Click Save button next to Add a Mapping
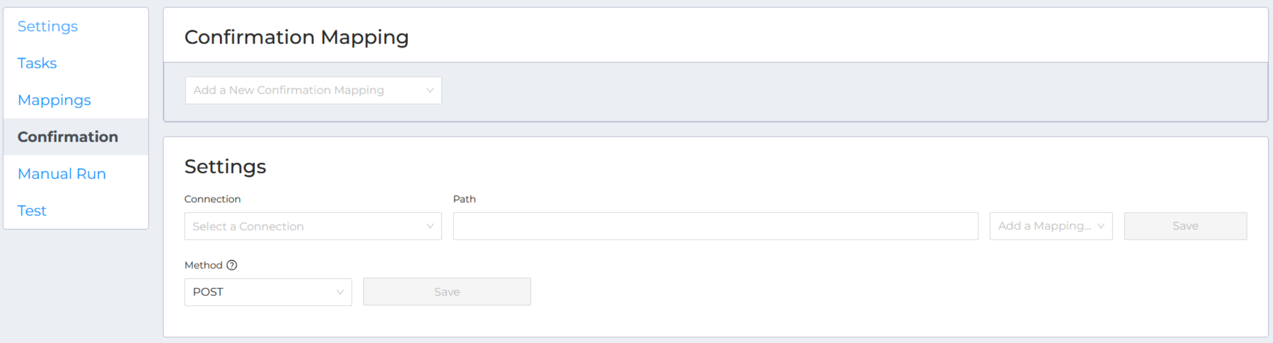 1185,226
